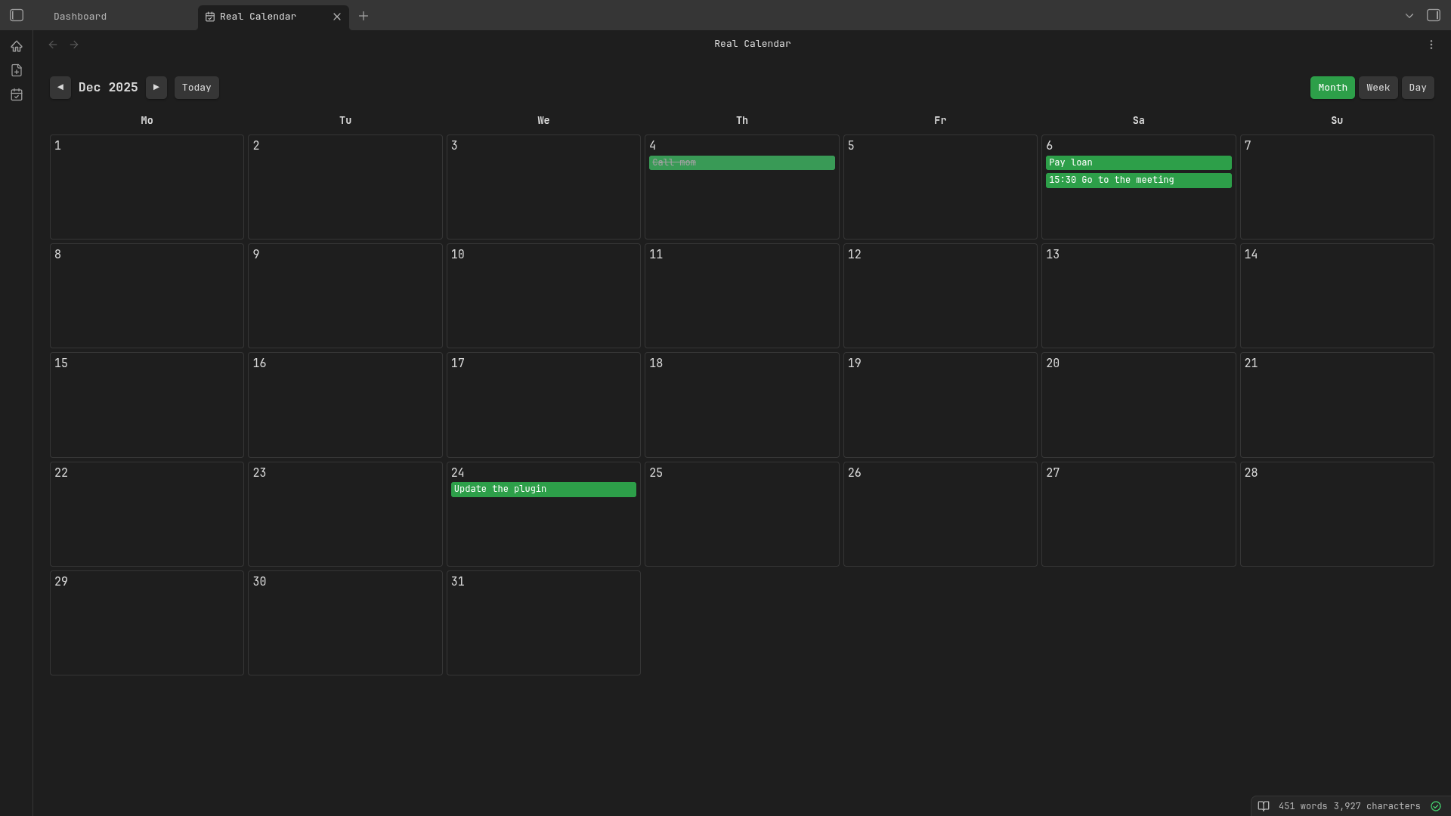This screenshot has width=1451, height=816.
Task: Open the 'Pay loan' event on December 6
Action: coord(1138,162)
